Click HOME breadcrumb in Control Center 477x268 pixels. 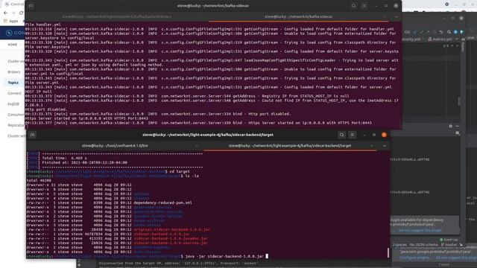[x=13, y=45]
